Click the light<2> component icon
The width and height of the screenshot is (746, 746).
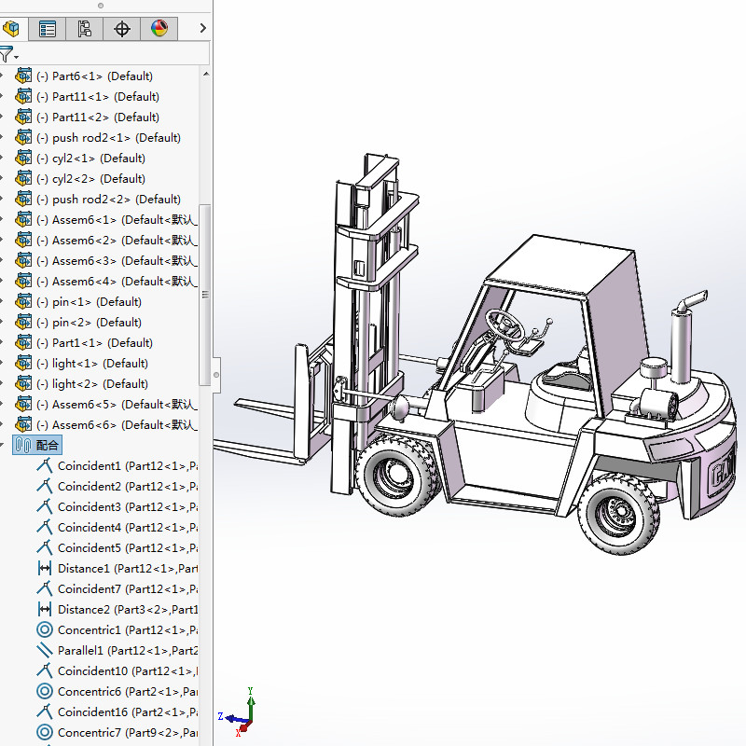point(23,382)
